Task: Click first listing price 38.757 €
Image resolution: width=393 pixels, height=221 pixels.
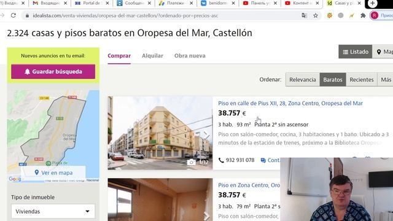Action: [x=232, y=113]
